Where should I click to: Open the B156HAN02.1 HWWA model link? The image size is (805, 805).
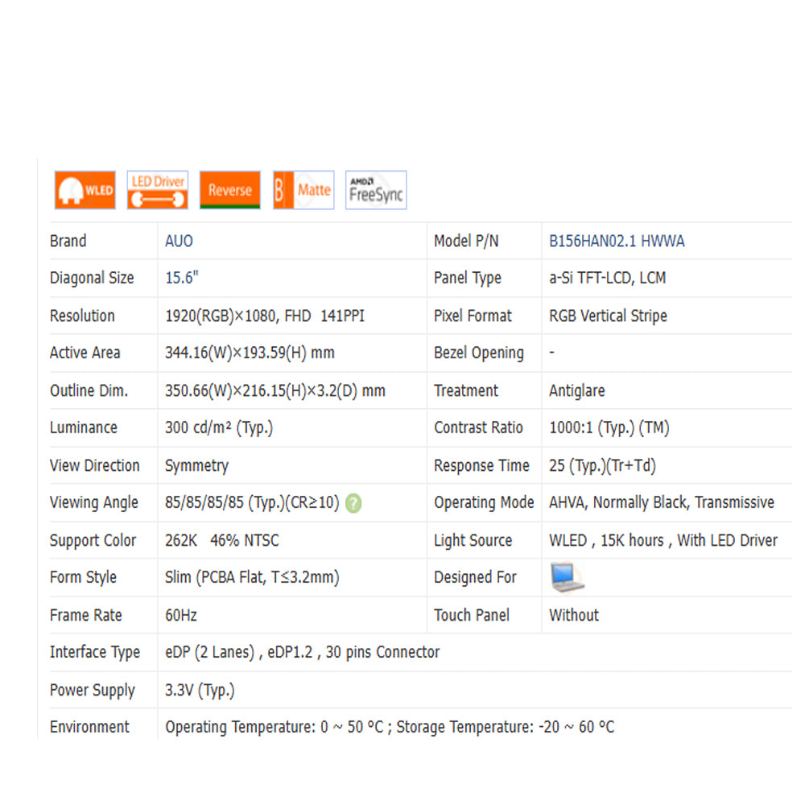coord(617,241)
